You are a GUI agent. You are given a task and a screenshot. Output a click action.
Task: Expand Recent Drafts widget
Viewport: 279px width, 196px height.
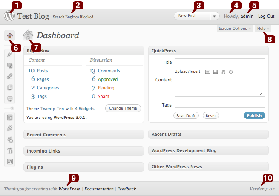[x=208, y=134]
